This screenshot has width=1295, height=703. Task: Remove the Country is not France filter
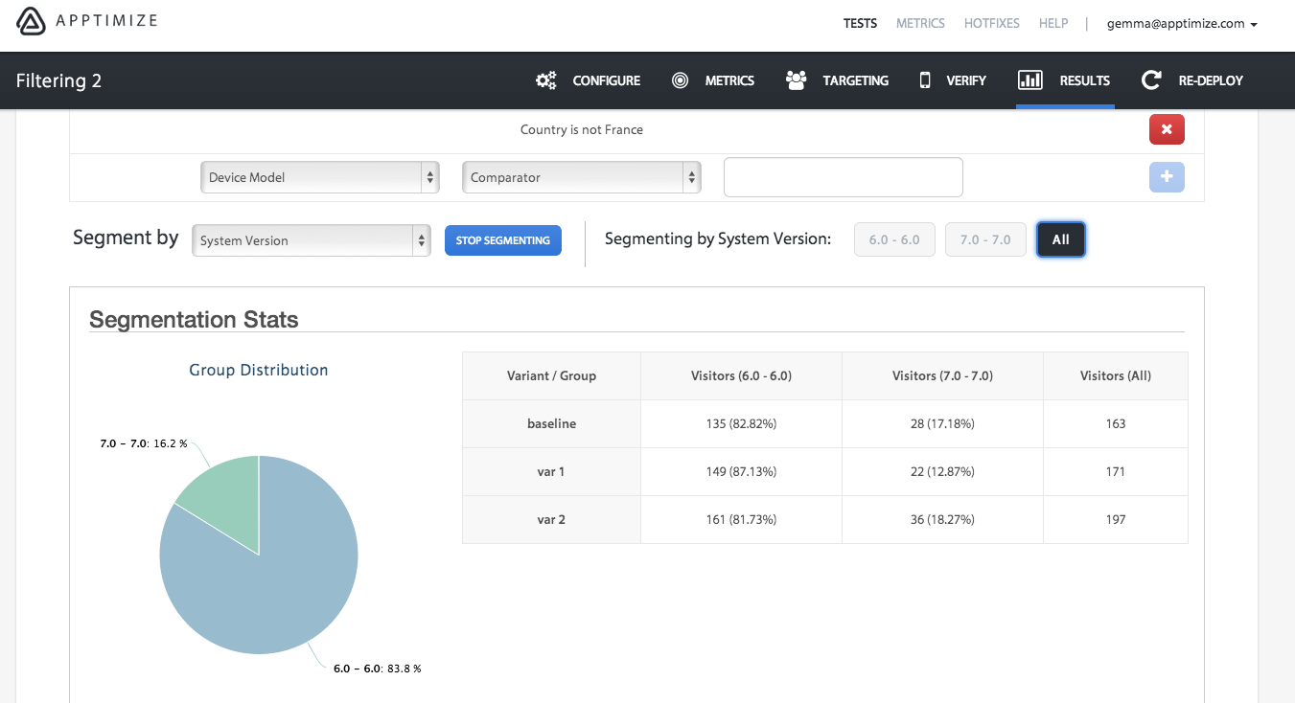point(1167,129)
